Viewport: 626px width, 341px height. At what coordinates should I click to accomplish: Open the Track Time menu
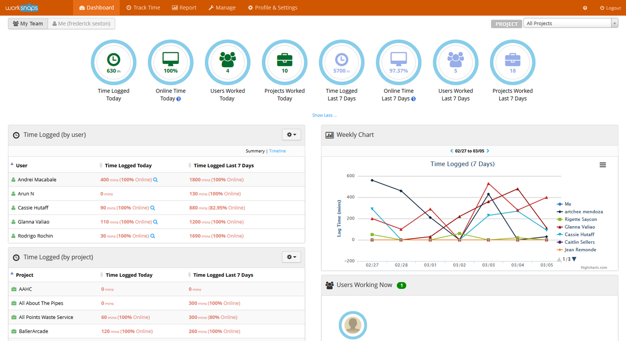coord(143,8)
